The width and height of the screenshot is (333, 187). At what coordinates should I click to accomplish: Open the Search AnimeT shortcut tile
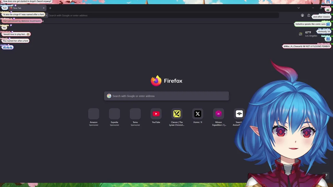pyautogui.click(x=239, y=114)
